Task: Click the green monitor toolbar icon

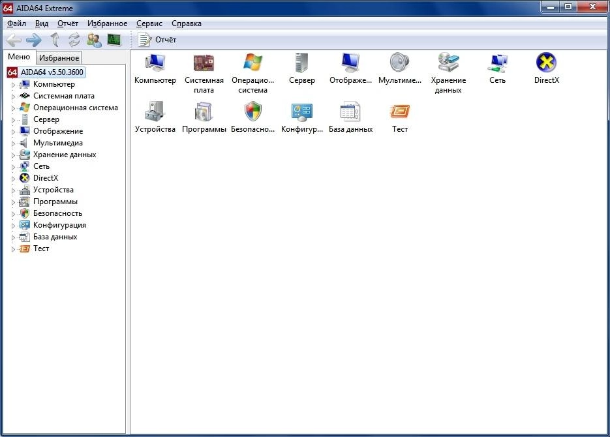Action: click(x=114, y=40)
